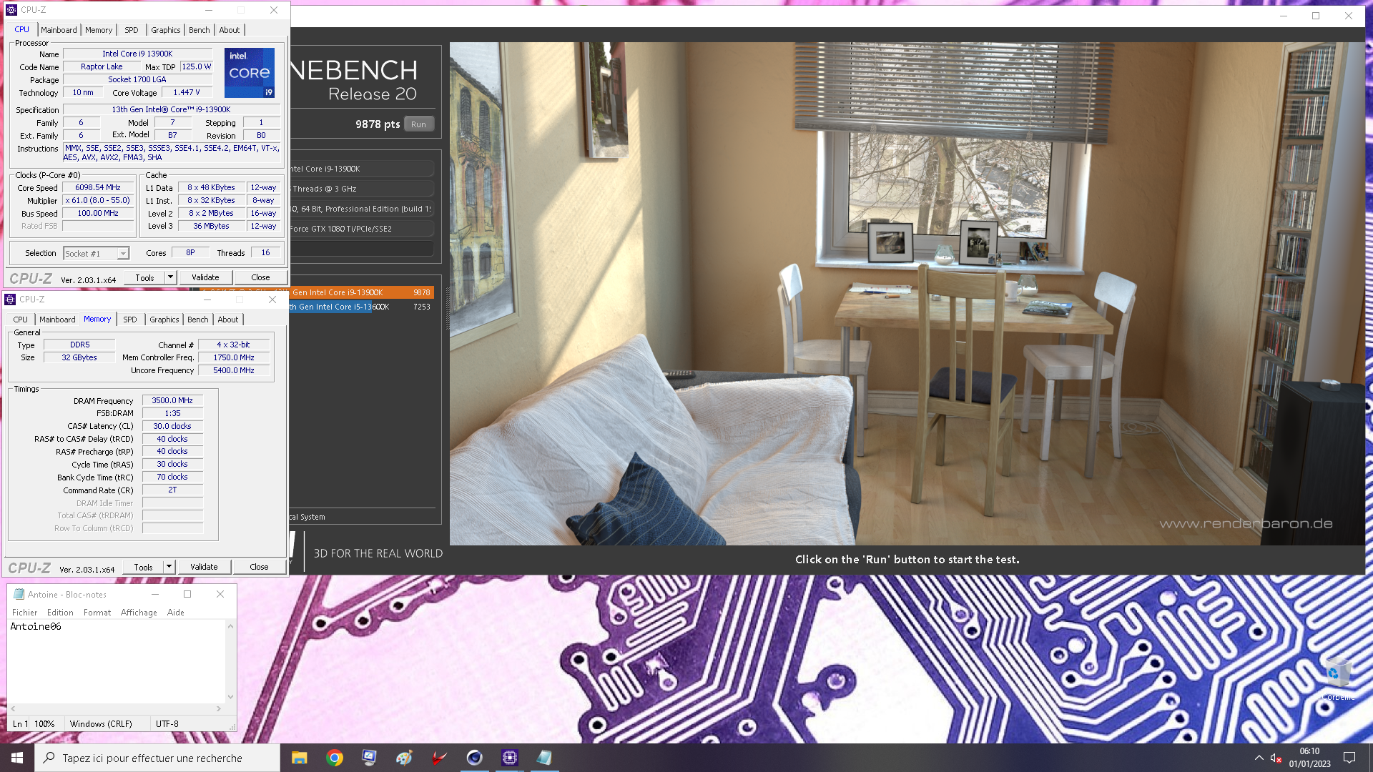Minimize the Notepad window

154,594
